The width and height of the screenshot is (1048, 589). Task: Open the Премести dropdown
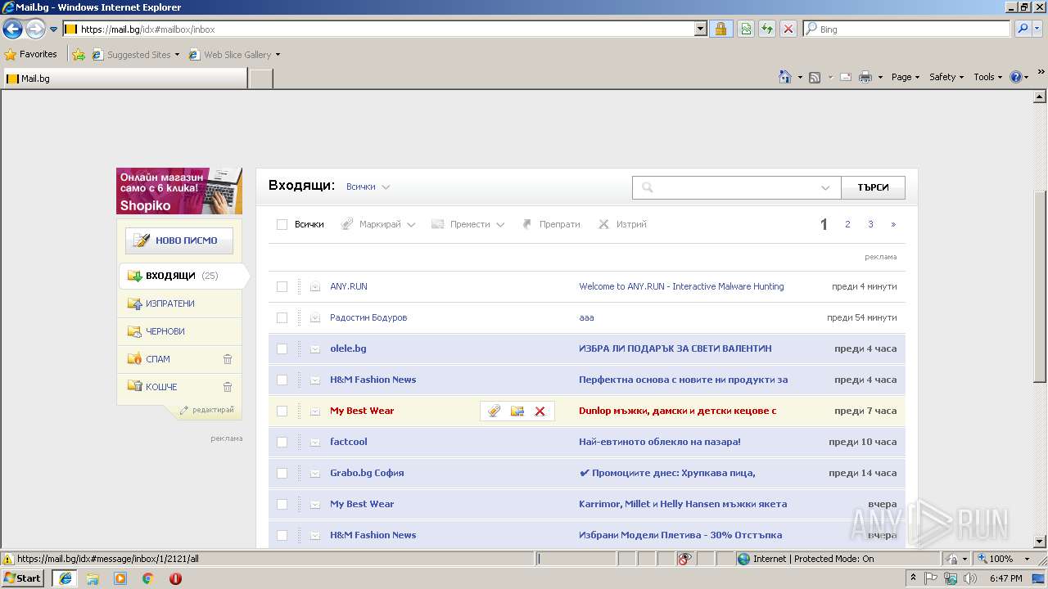pyautogui.click(x=468, y=224)
